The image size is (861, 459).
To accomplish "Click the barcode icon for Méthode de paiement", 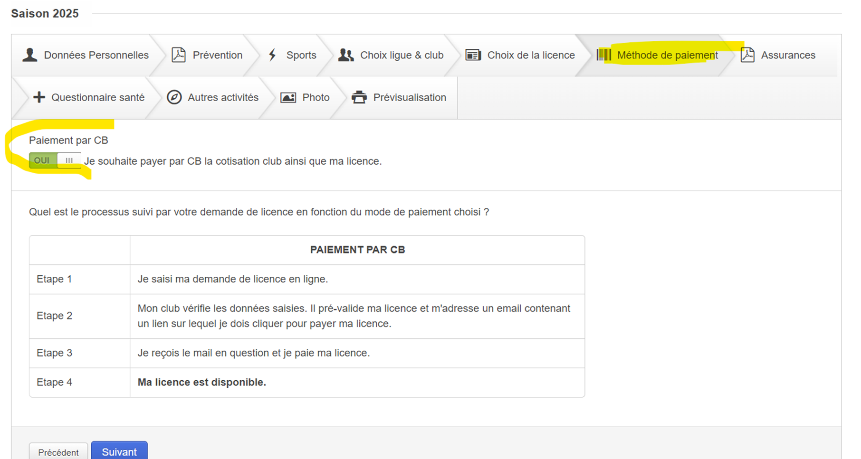I will 604,55.
